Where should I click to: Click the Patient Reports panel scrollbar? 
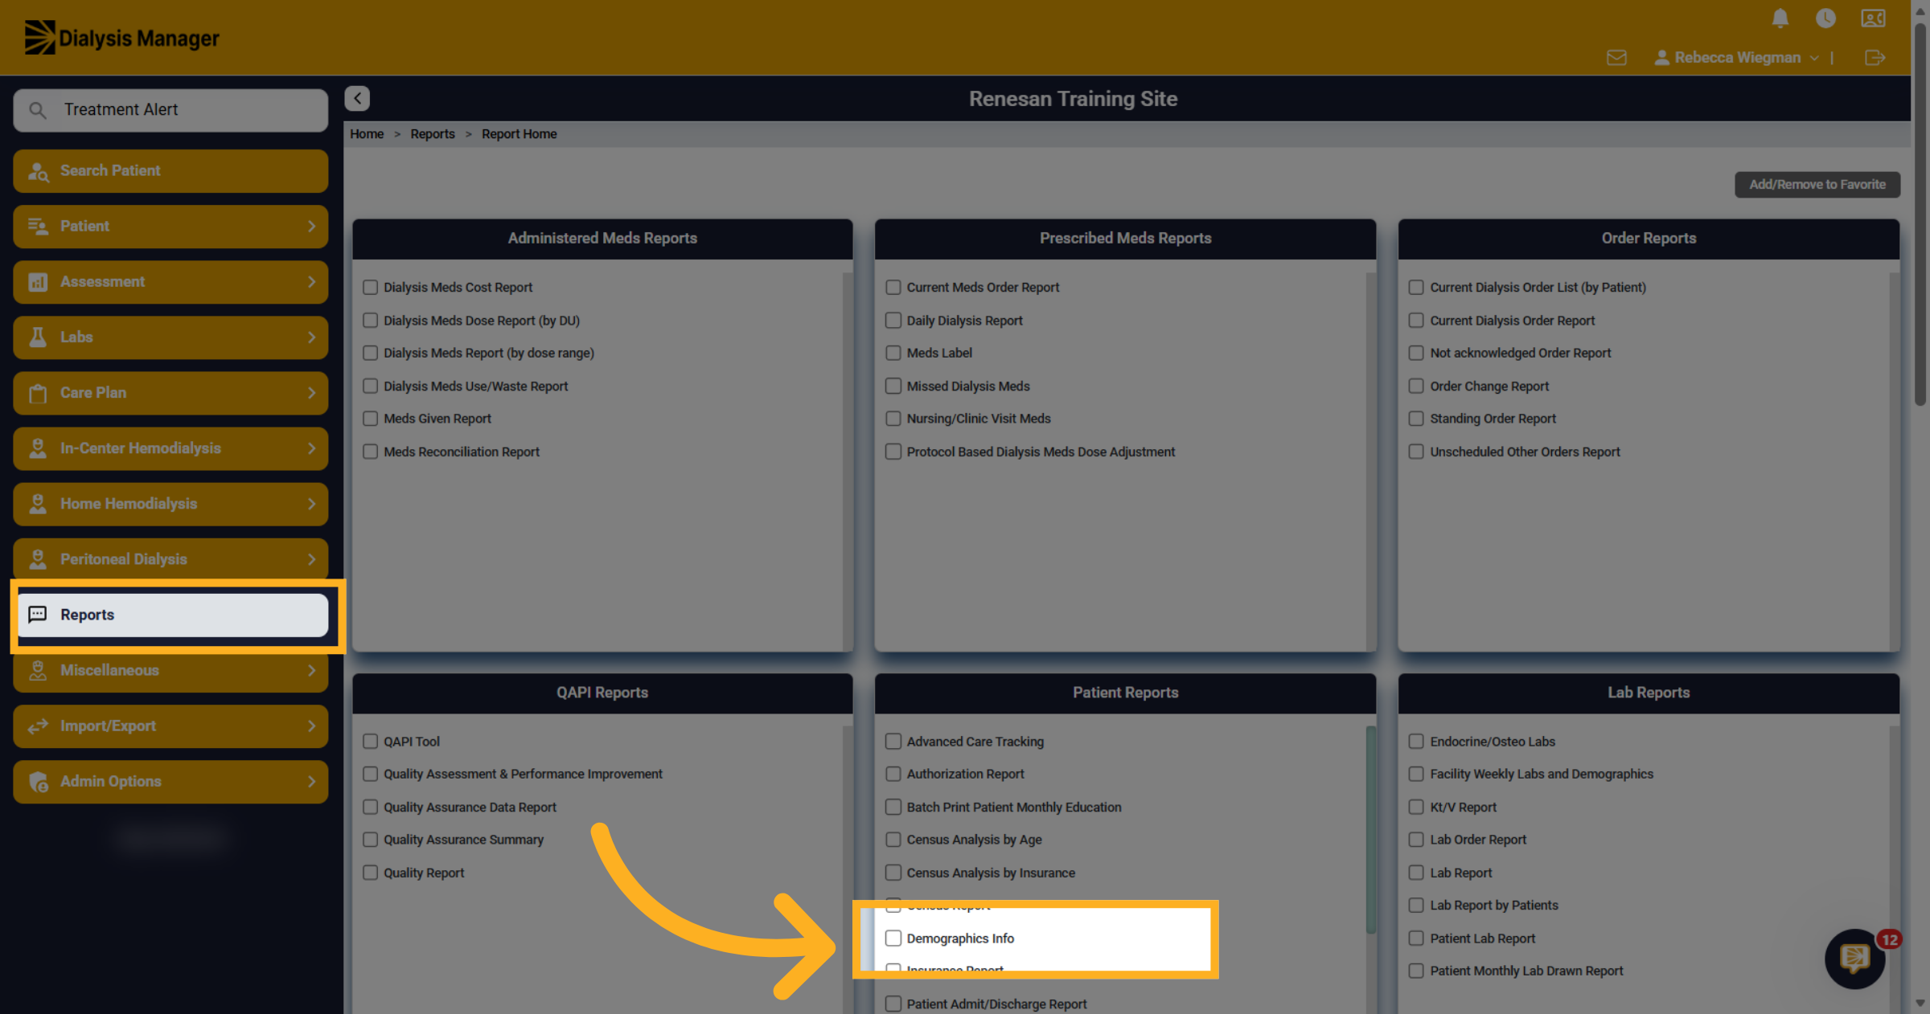coord(1370,829)
